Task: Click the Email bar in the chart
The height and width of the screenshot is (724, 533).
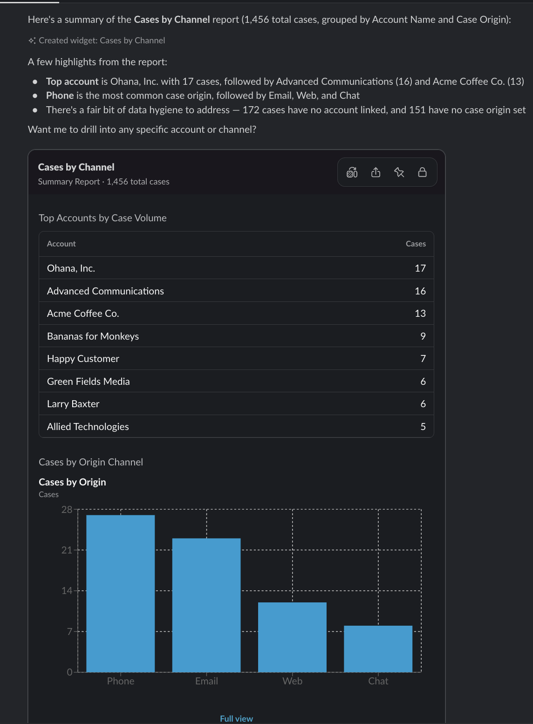Action: click(x=206, y=605)
